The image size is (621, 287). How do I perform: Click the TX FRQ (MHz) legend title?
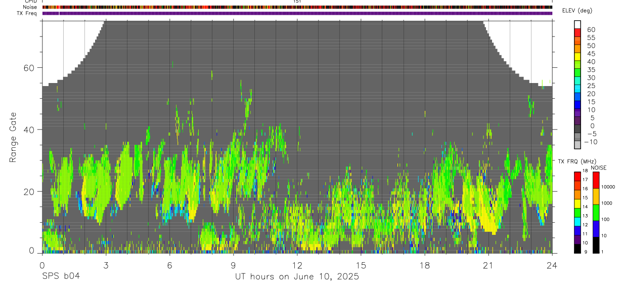click(x=575, y=161)
